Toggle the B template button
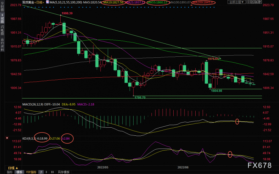279x174 pixels. (46, 172)
